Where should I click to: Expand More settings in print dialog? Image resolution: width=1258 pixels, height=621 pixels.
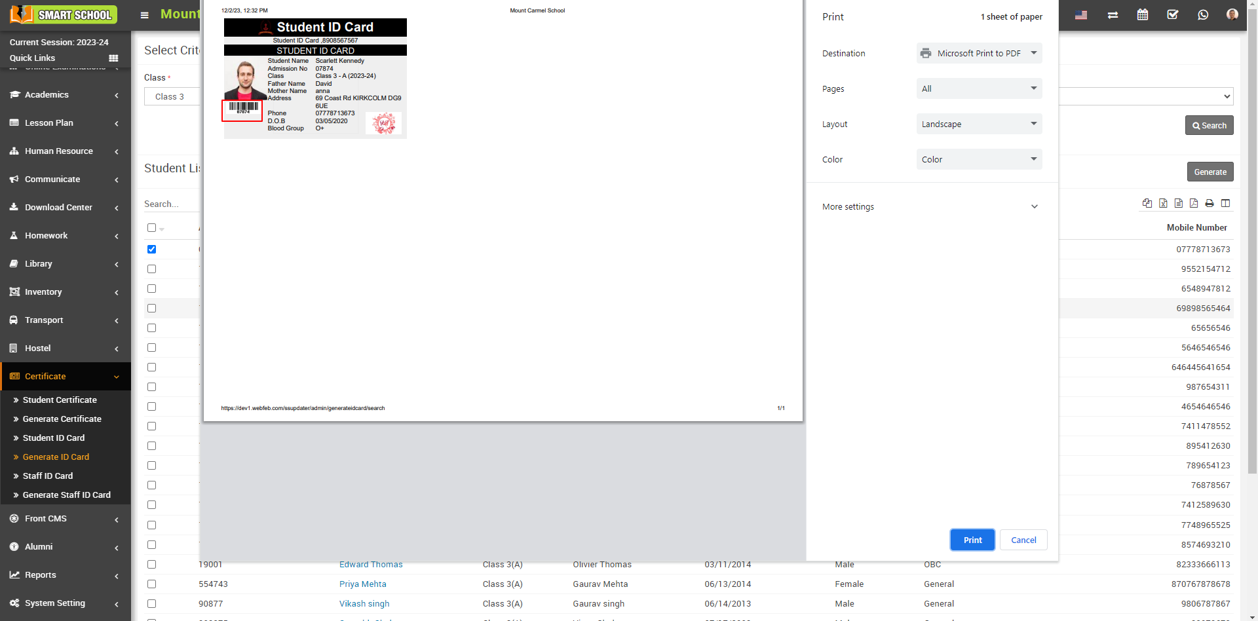[x=930, y=206]
